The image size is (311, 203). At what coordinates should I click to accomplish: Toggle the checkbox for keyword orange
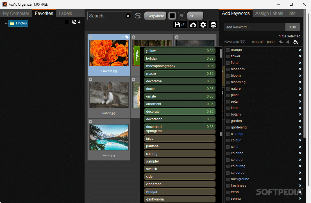[228, 50]
